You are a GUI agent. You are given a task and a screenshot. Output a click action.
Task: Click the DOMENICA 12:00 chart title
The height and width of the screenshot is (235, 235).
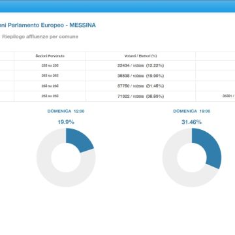(66, 111)
